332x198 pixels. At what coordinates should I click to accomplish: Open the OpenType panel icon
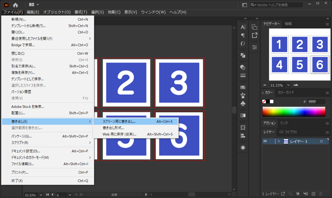point(243,43)
